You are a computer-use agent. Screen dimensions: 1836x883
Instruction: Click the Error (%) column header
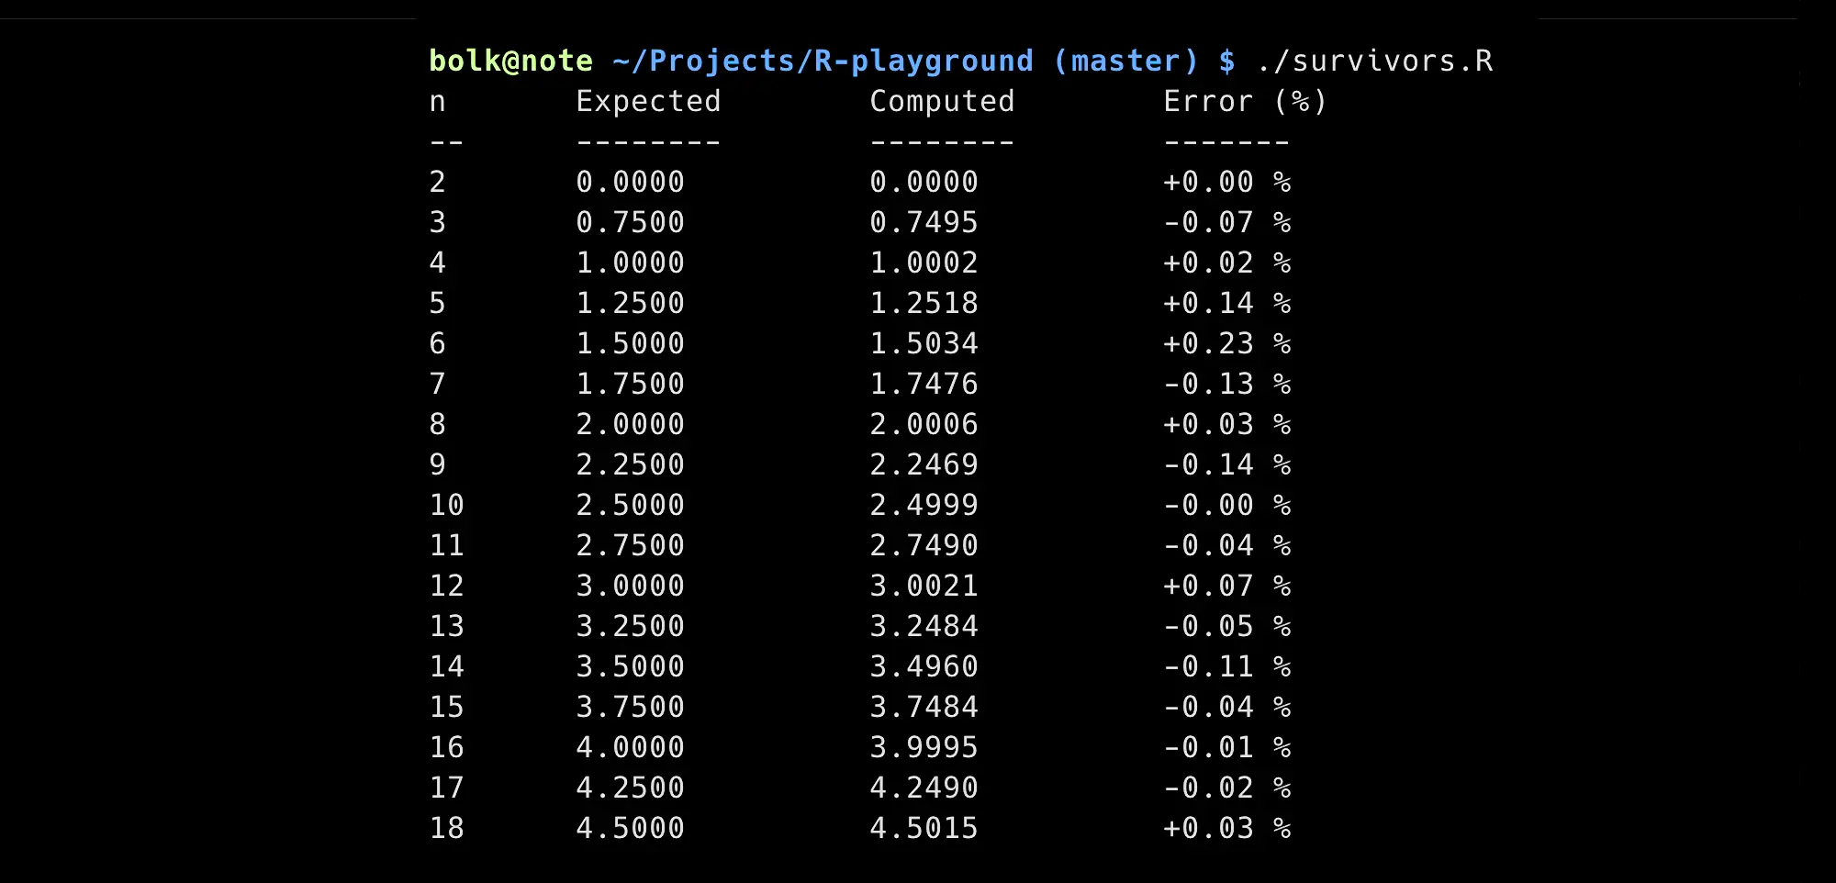[x=1245, y=101]
